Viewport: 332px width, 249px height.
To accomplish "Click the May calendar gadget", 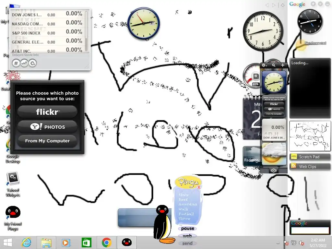I will pyautogui.click(x=252, y=117).
